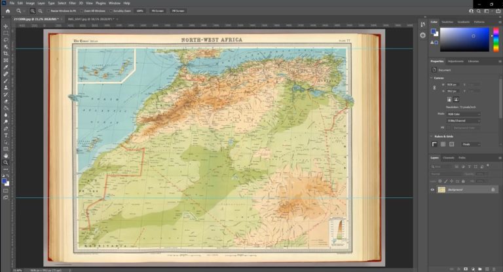Screen dimensions: 503x272
Task: Toggle Resize Windows to Fit checkbox
Action: click(x=48, y=11)
